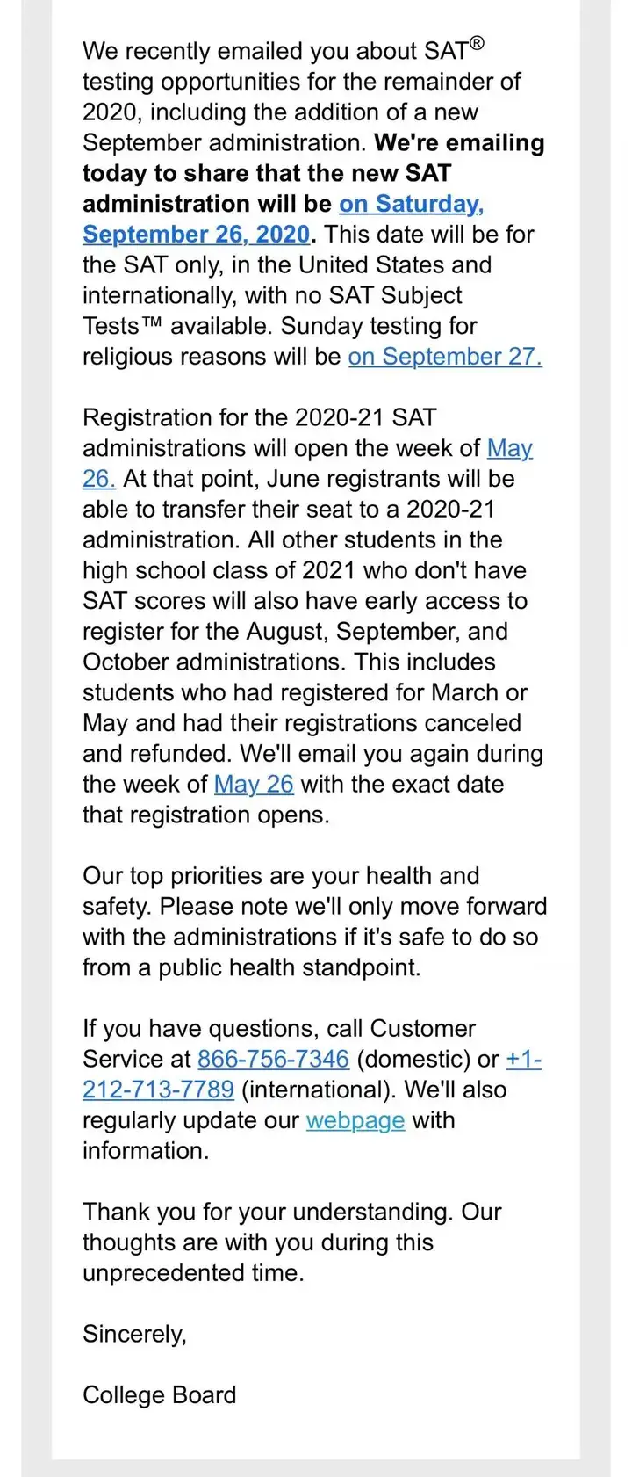Click the "Our top priorities are your health" sentence

point(281,876)
